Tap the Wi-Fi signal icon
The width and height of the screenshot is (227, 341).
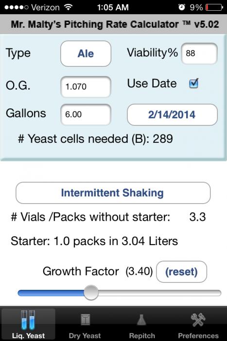(x=69, y=7)
